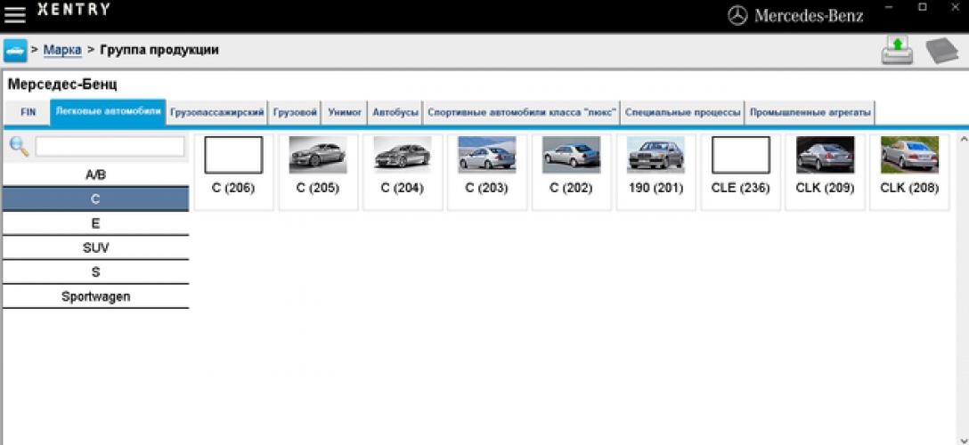Click the model search input field
This screenshot has height=445, width=969.
click(x=110, y=147)
